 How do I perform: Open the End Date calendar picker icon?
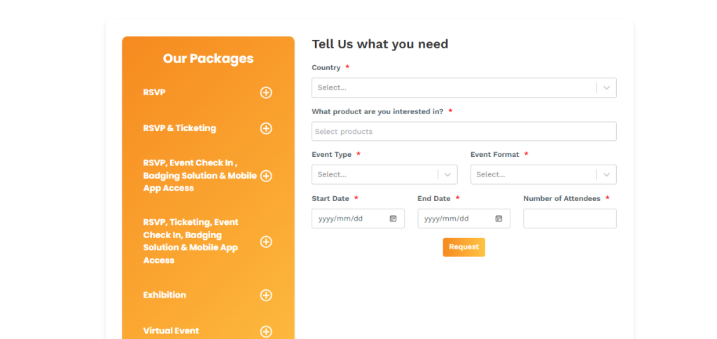pos(499,219)
